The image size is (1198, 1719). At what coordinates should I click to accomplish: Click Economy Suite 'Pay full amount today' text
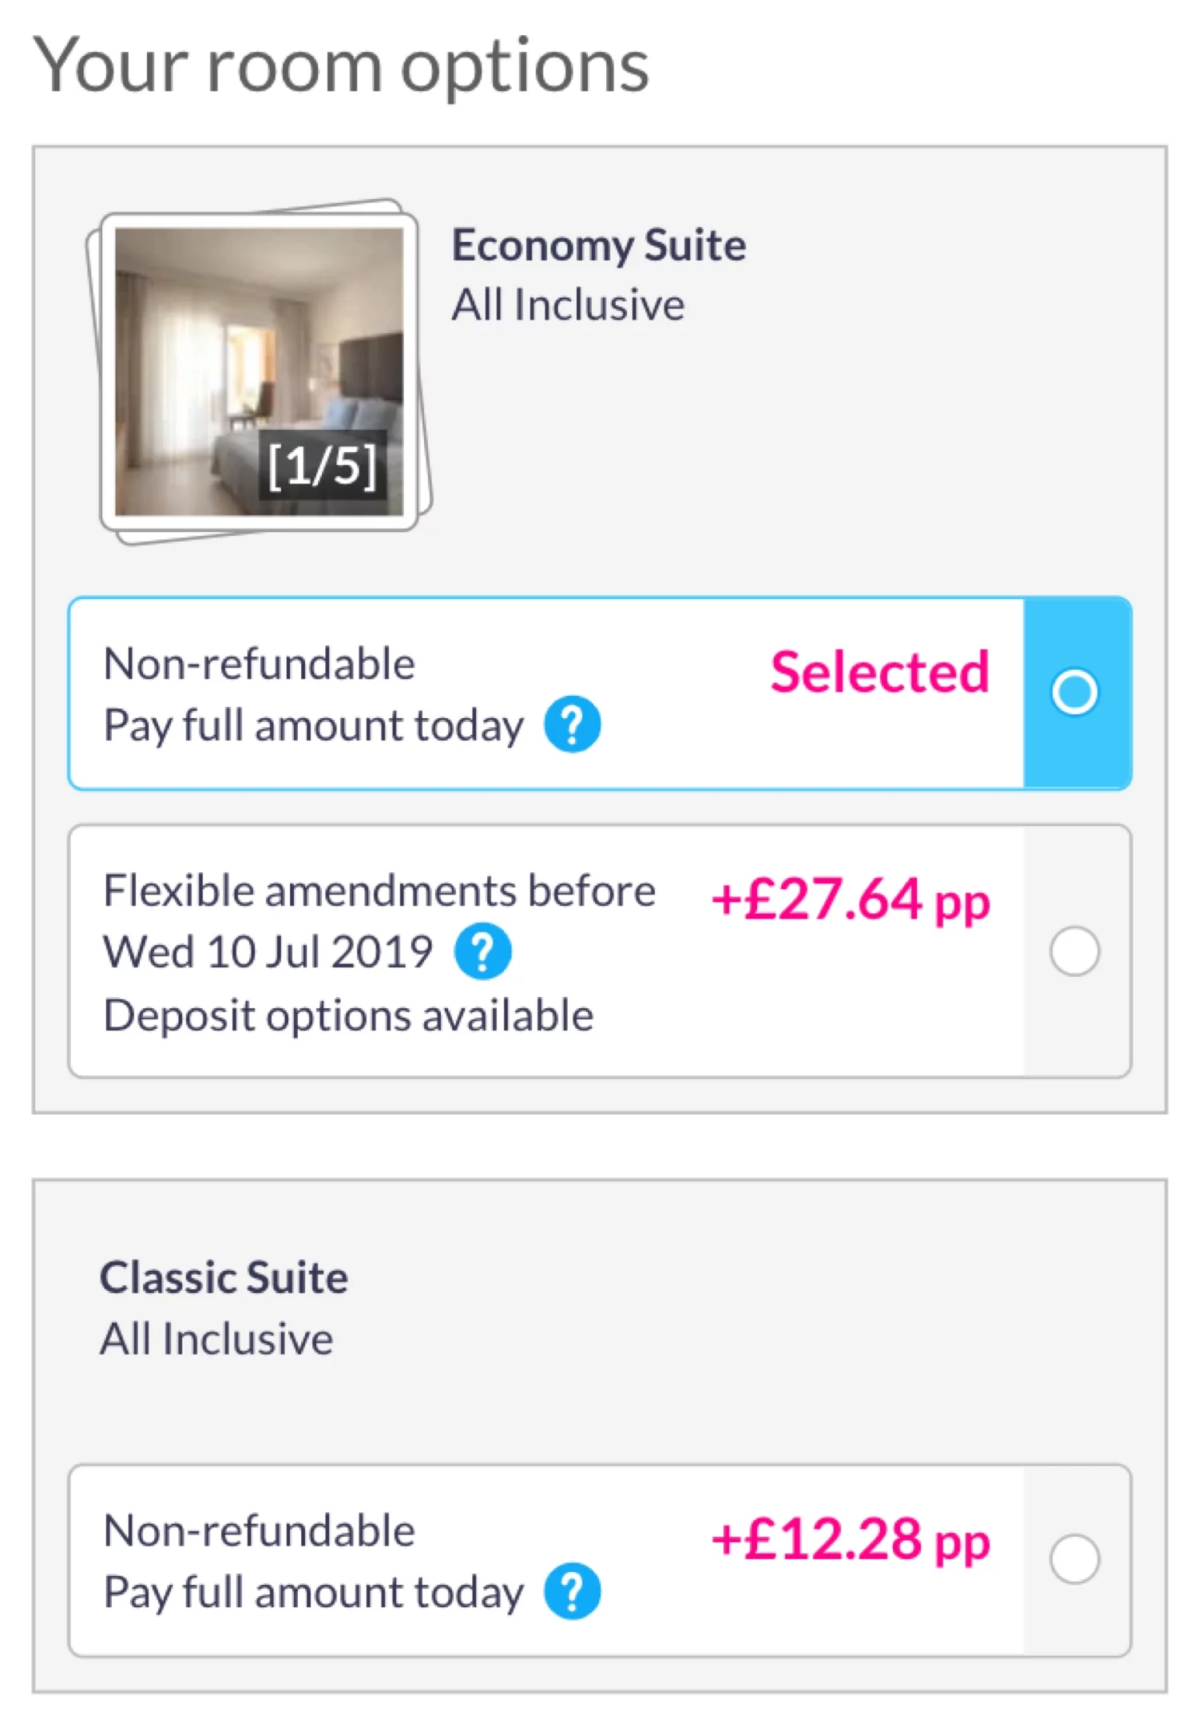313,725
